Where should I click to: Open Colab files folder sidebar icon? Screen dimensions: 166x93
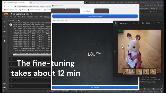(x=4, y=36)
